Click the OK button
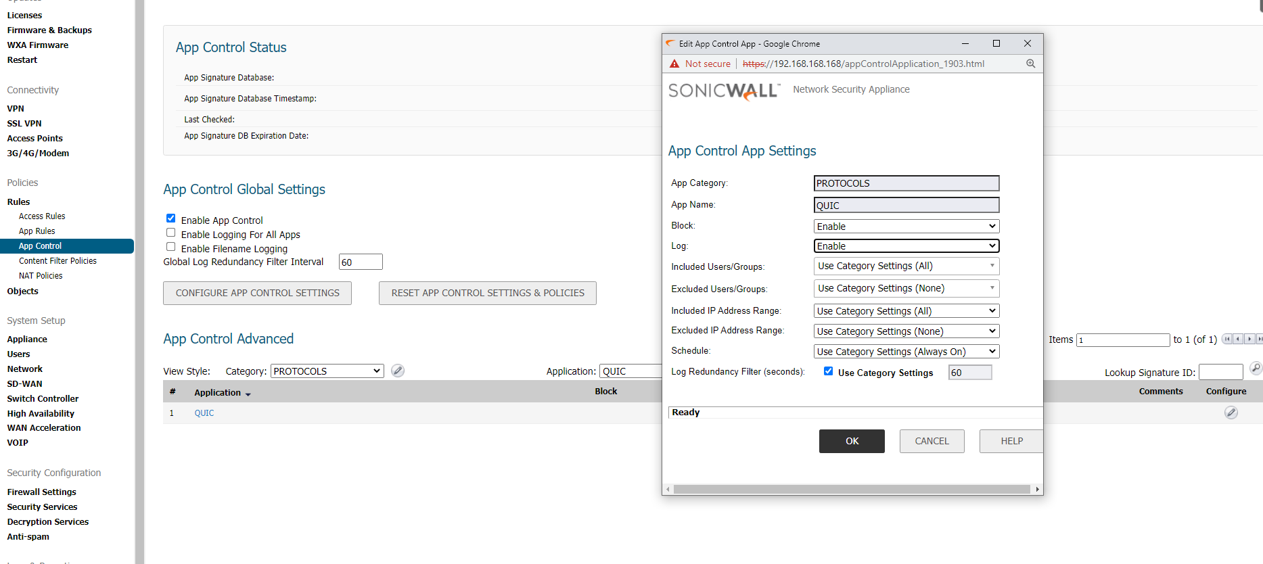The height and width of the screenshot is (564, 1263). tap(851, 441)
